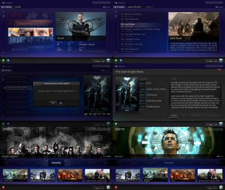The height and width of the screenshot is (190, 225).
Task: Click scrollbar up arrow in TV shows list
Action: pyautogui.click(x=4, y=11)
